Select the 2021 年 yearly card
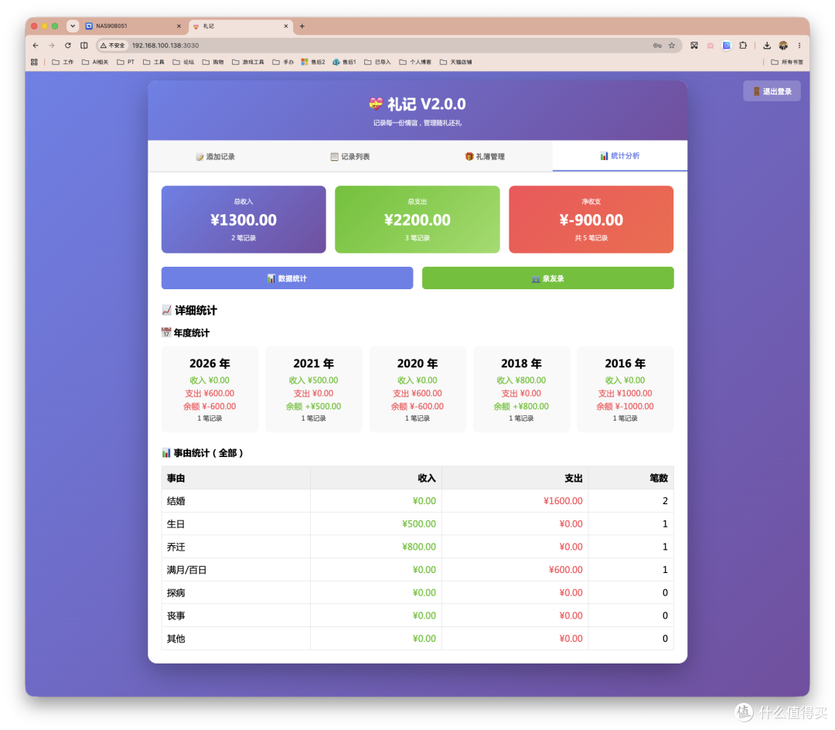Screen dimensions: 835x730 coord(314,389)
